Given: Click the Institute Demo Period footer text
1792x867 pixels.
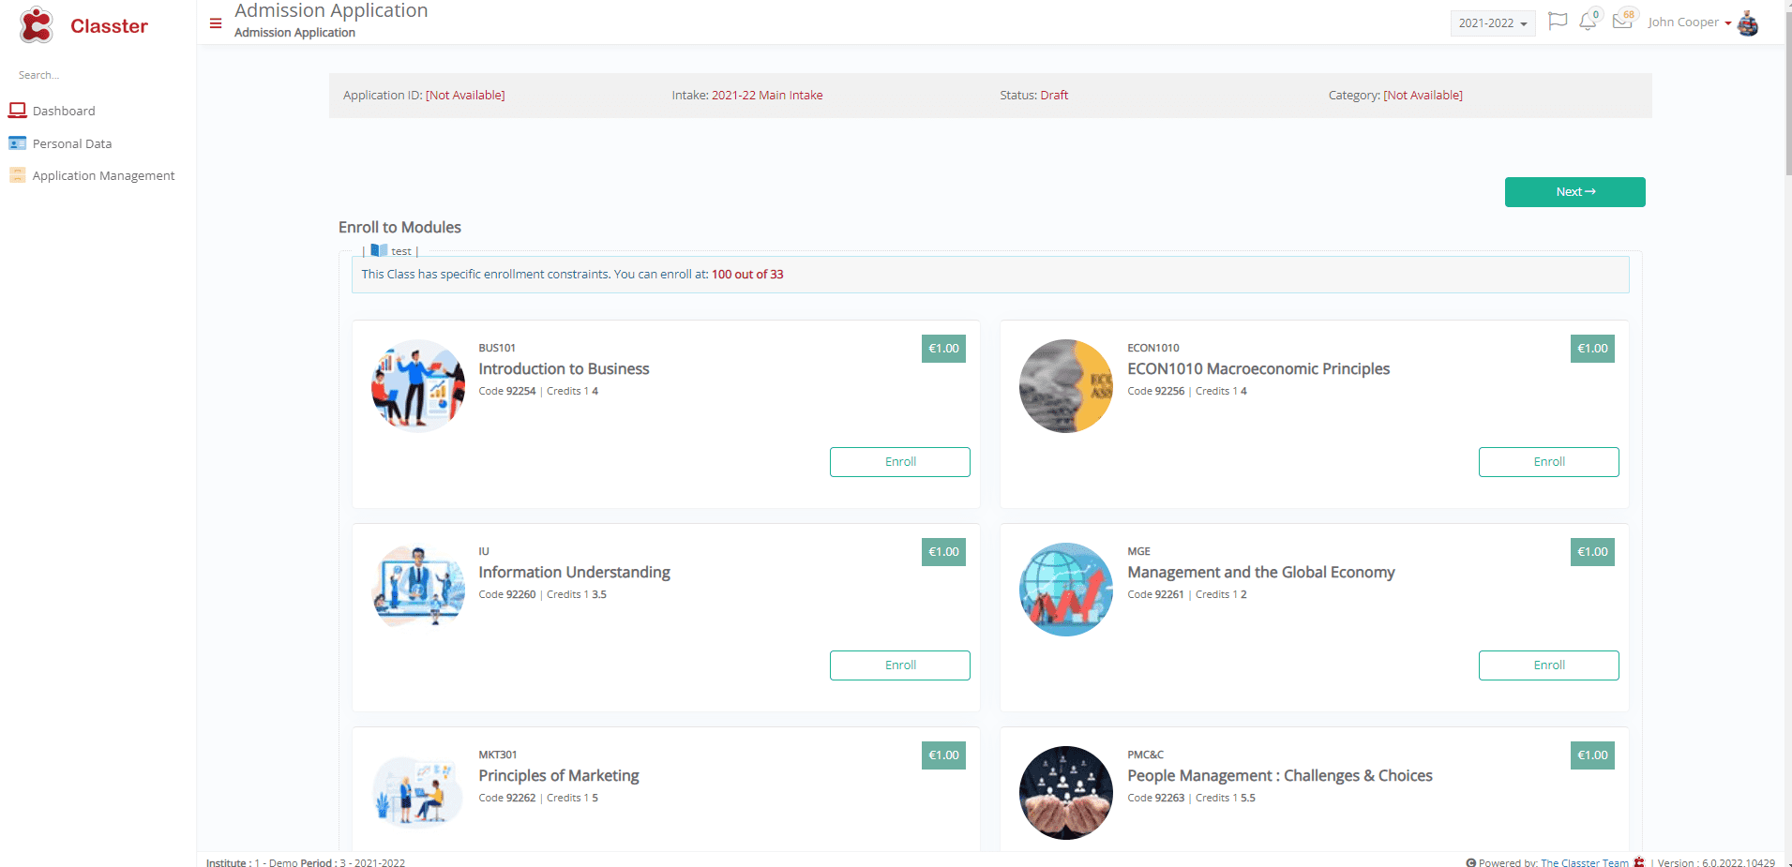Looking at the screenshot, I should click(306, 862).
